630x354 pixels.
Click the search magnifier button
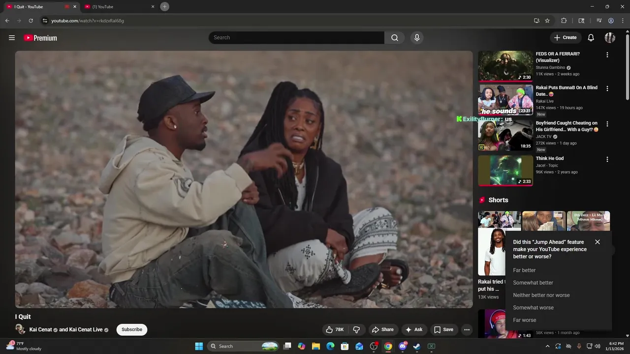click(395, 38)
